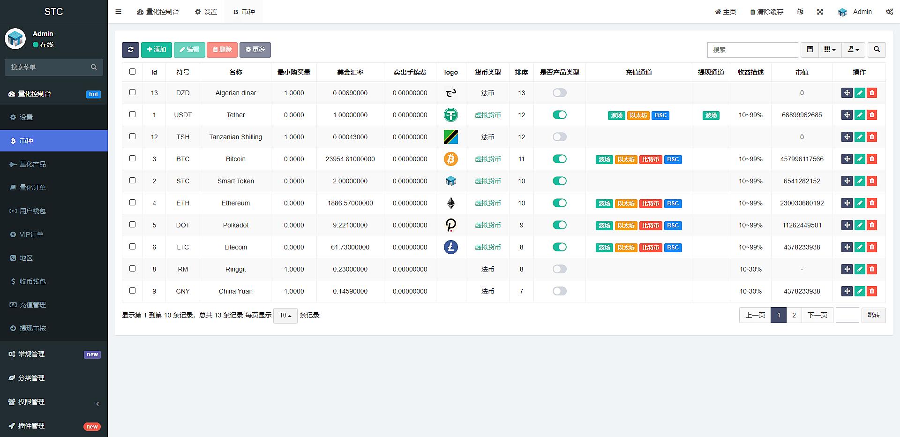Toggle the card view list icon
Screen dimensions: 900x437
point(810,50)
